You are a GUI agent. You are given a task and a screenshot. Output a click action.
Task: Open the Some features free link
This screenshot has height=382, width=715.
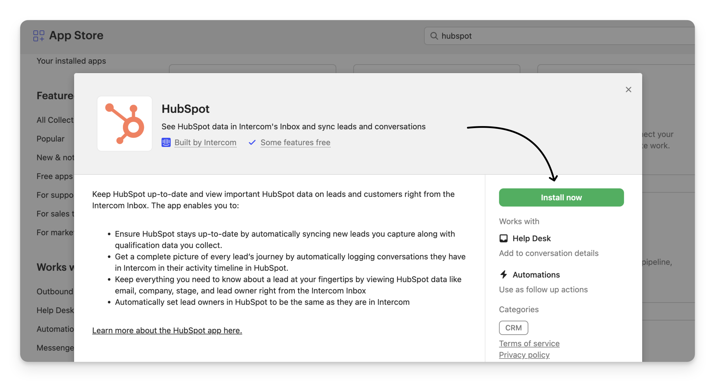click(x=295, y=142)
